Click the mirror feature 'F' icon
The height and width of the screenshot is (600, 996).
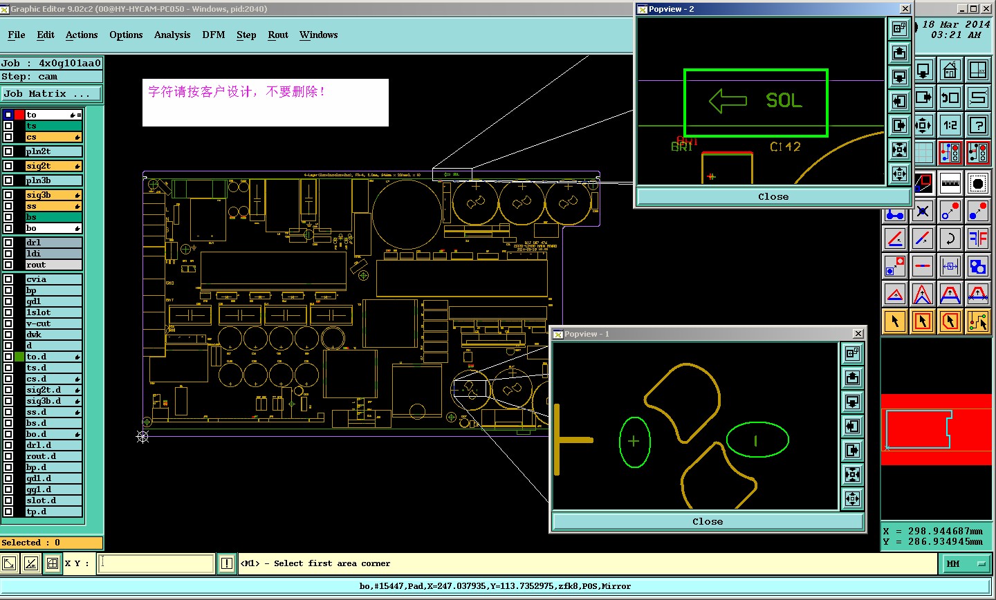(x=978, y=238)
